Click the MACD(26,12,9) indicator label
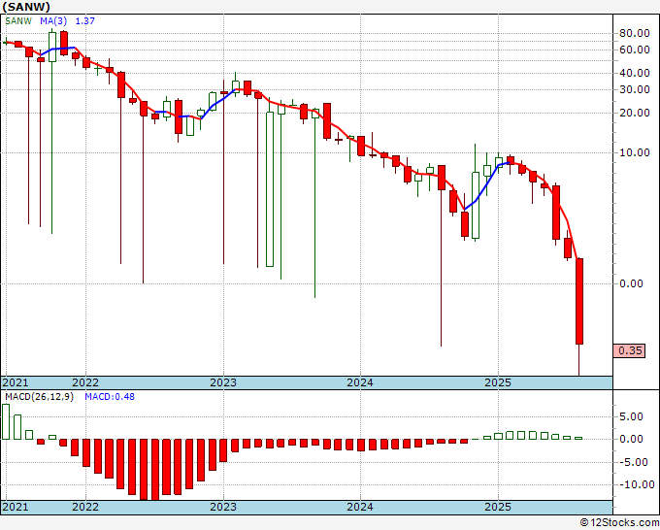Viewport: 660px width, 530px height. tap(39, 397)
